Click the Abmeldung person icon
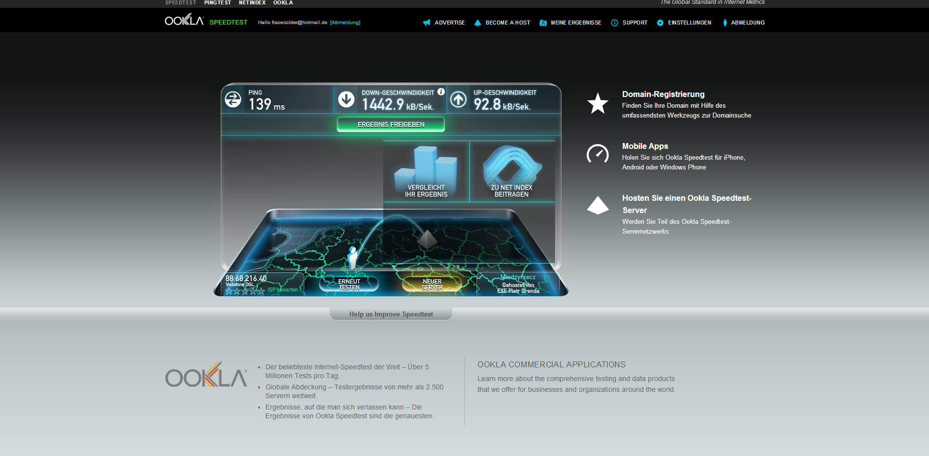 725,23
